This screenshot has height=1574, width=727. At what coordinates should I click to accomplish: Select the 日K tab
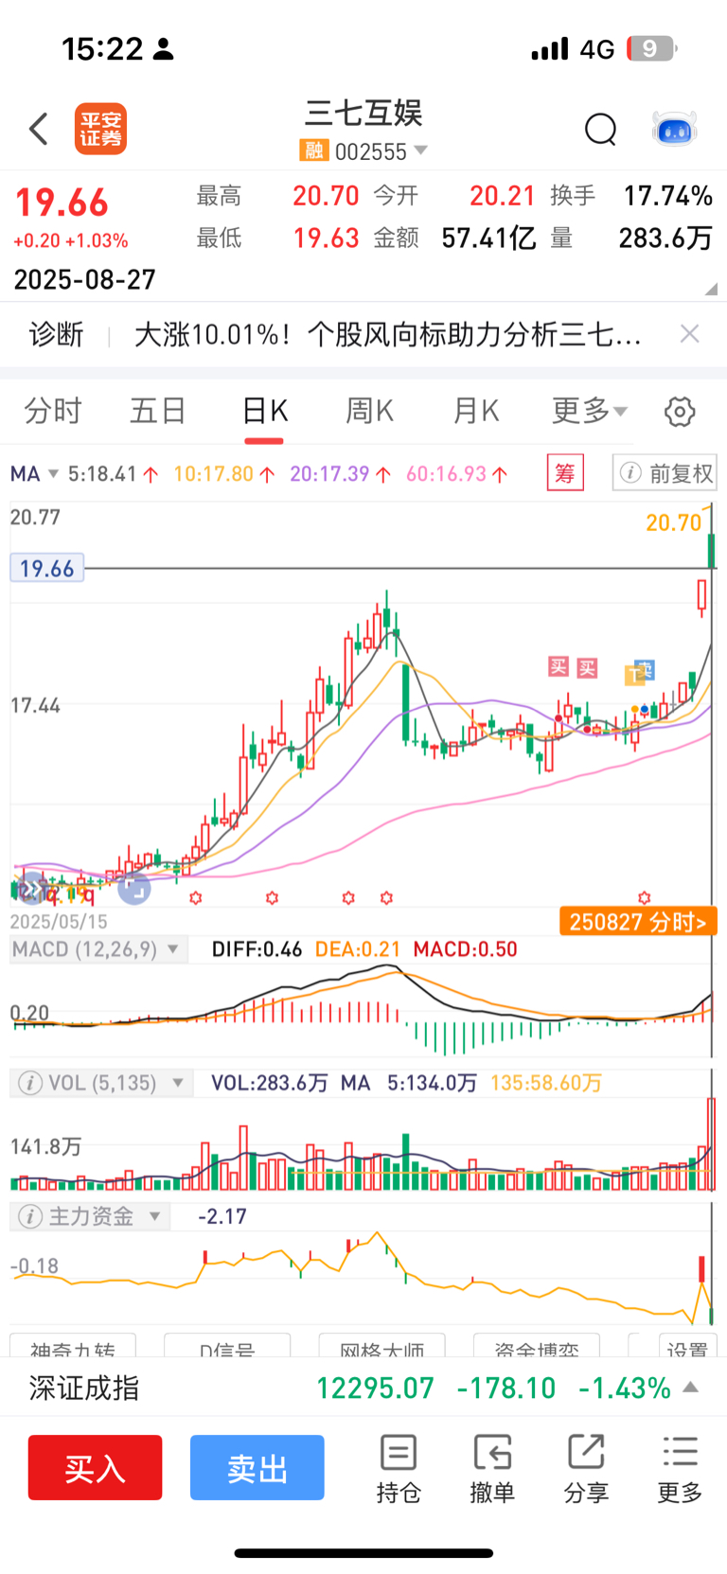pyautogui.click(x=264, y=411)
